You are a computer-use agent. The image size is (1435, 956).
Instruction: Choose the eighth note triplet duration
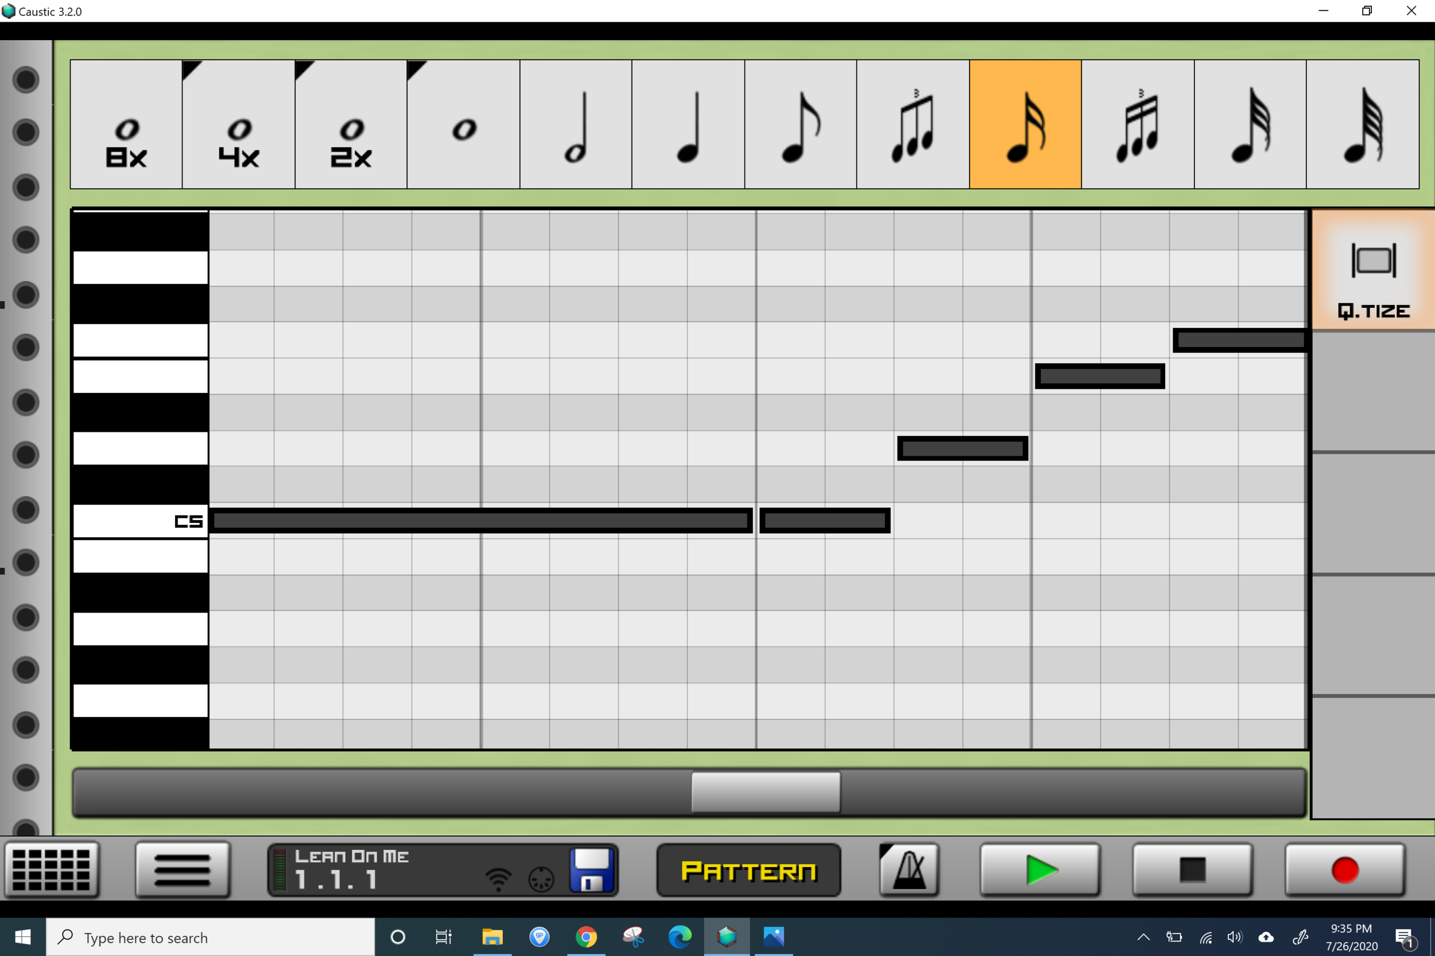point(912,124)
